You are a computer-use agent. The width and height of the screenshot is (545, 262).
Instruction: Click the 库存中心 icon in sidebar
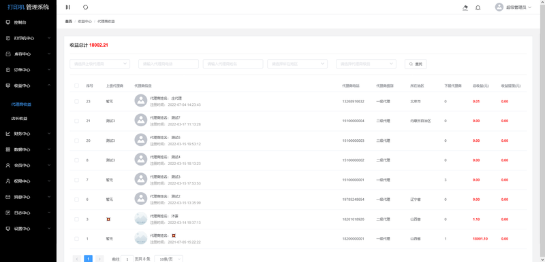[8, 54]
